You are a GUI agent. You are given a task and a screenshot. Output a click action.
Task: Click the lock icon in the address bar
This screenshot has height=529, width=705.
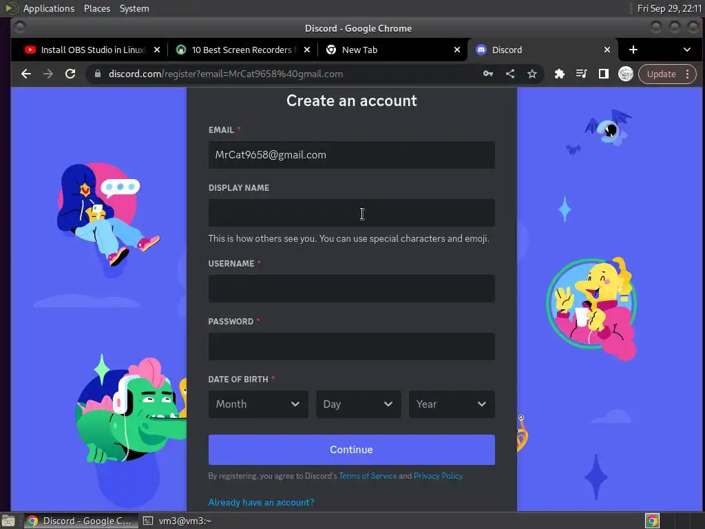coord(98,74)
